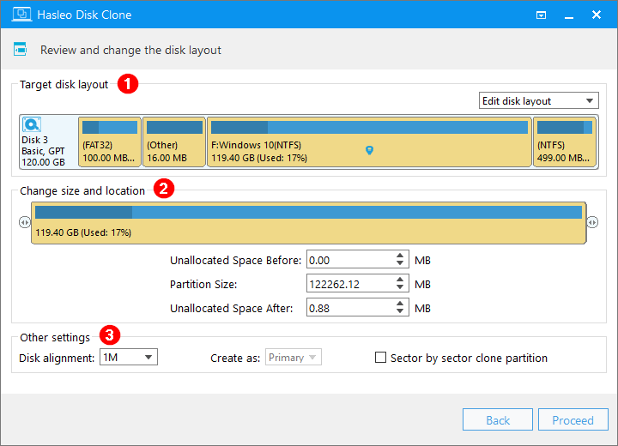Click the right resize handle of partition bar

coord(592,222)
